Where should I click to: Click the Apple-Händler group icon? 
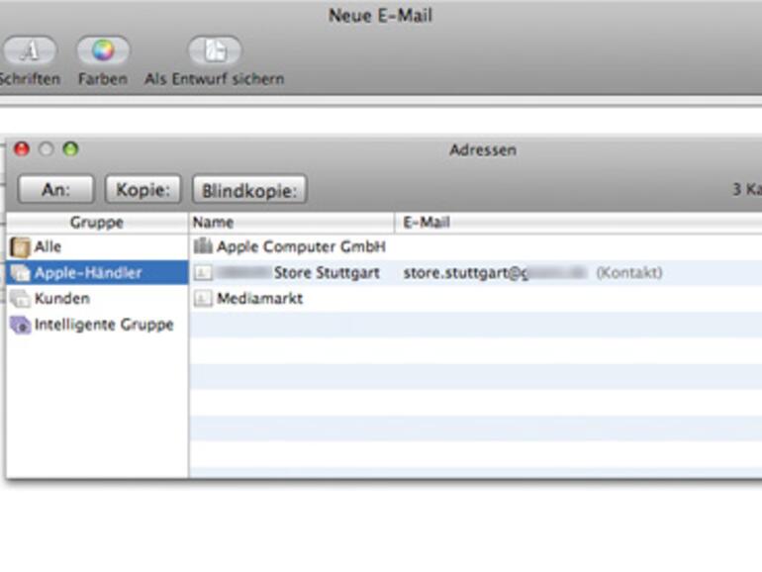[21, 272]
